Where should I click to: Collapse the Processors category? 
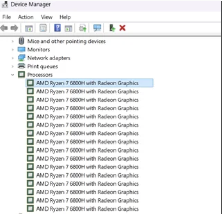[12, 75]
